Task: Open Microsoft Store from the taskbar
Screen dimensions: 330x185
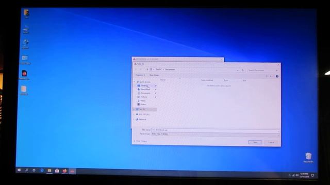Action: pos(57,171)
